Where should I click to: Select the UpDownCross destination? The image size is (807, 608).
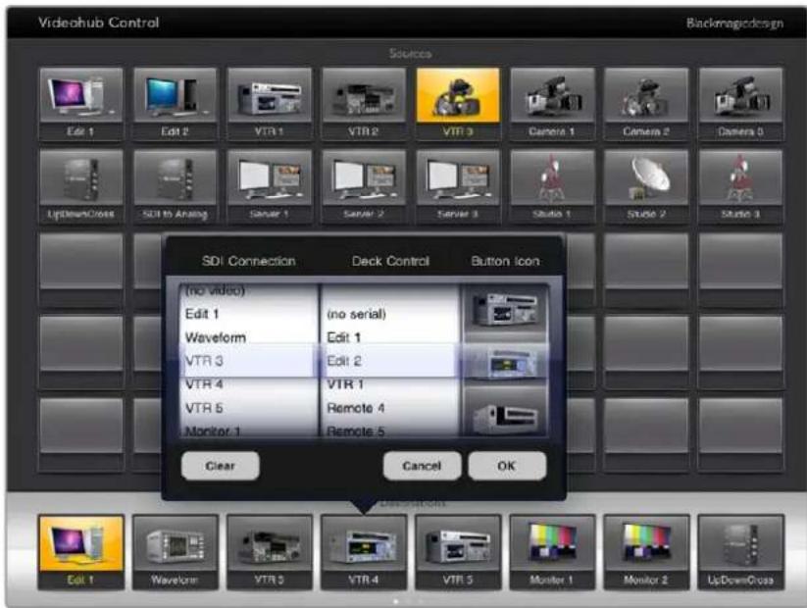(x=740, y=552)
